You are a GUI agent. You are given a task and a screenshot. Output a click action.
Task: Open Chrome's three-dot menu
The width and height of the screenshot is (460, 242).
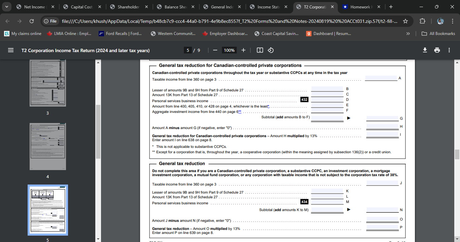coord(453,21)
